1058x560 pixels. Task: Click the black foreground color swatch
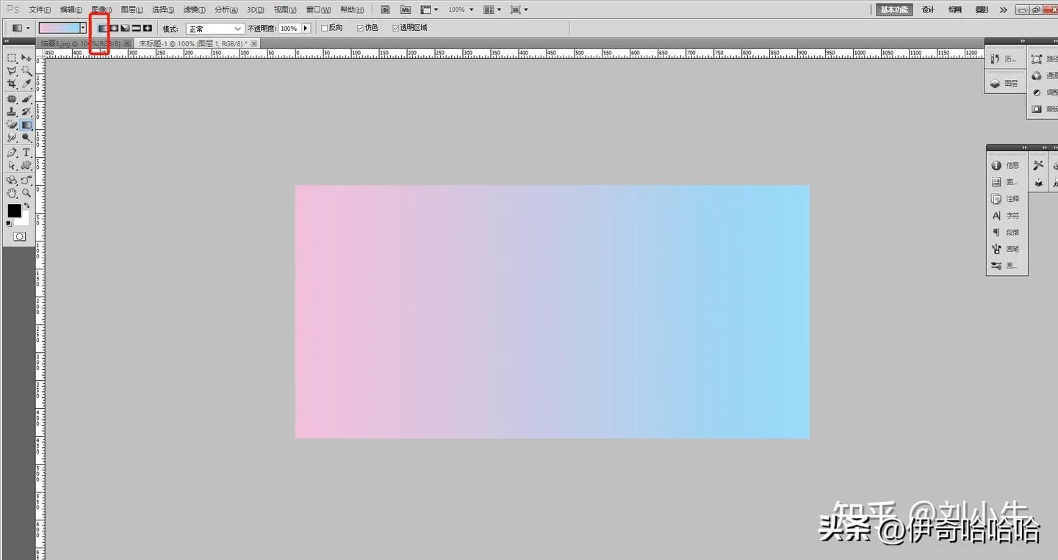[x=14, y=211]
